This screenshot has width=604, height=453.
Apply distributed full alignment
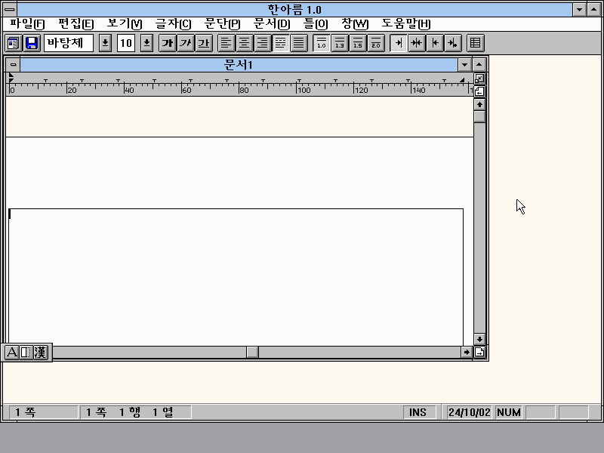click(299, 43)
